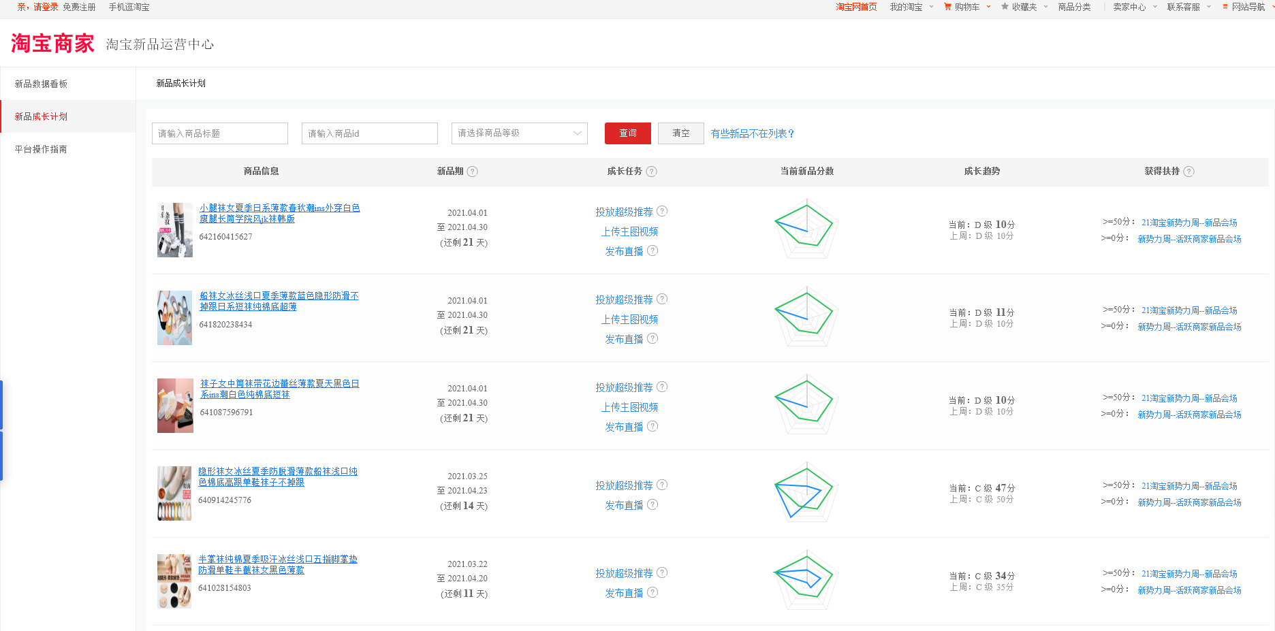The height and width of the screenshot is (631, 1275).
Task: Open thumbnail of product 641028154803
Action: pos(174,581)
